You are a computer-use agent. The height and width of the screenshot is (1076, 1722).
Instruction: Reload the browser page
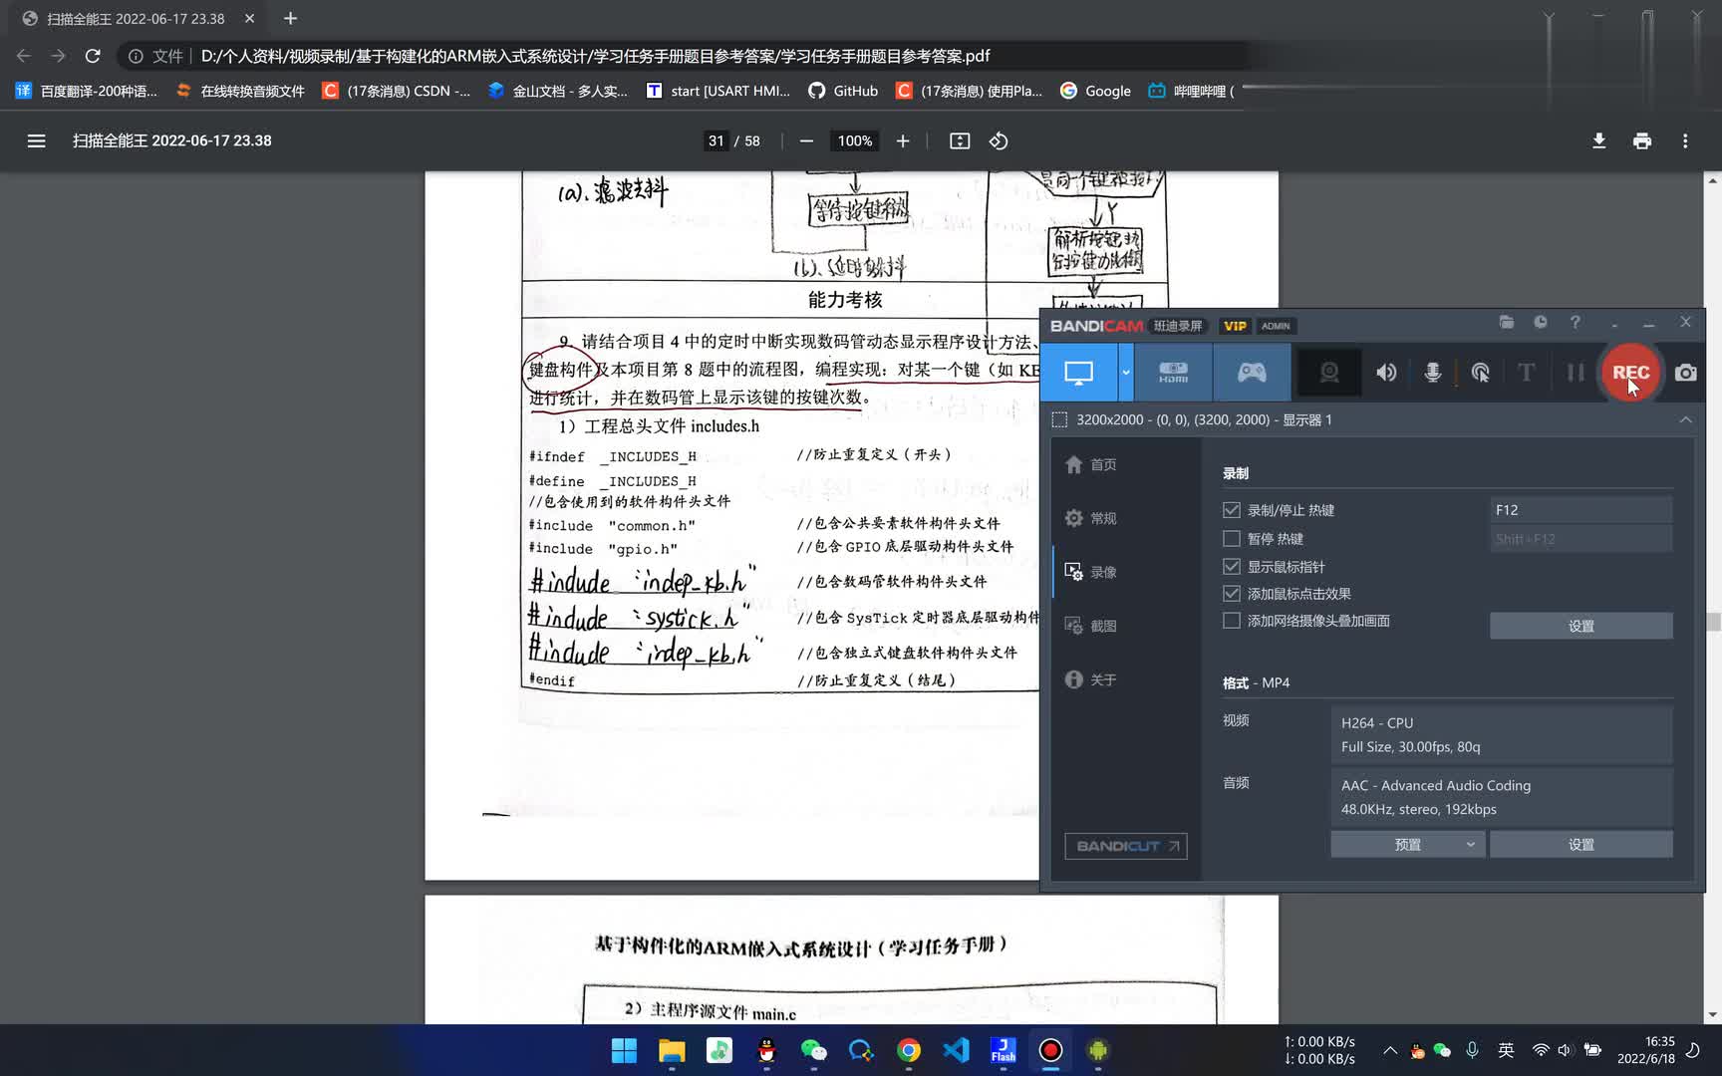click(93, 56)
